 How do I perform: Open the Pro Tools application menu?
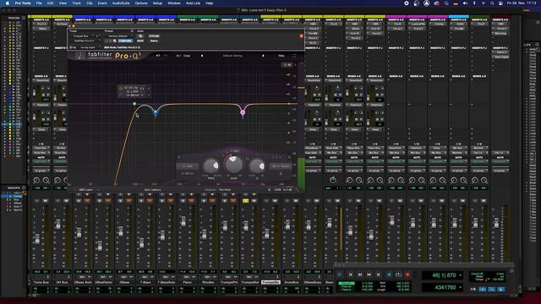pyautogui.click(x=23, y=3)
